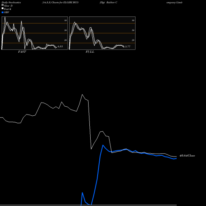Image resolution: width=206 pixels, height=206 pixels.
Task: Click the 6.81 value in FAST chart
Action: 60,47
